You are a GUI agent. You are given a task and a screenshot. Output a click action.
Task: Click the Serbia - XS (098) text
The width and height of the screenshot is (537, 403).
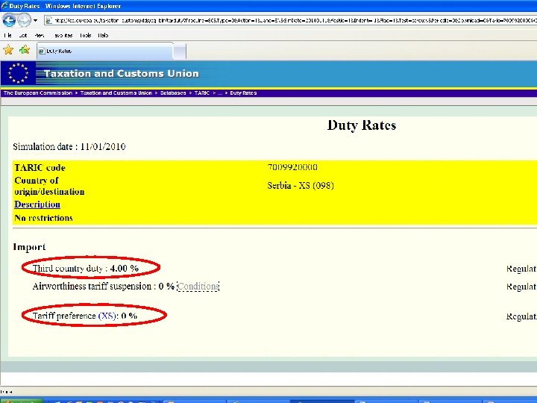301,185
